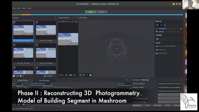Open the Texture File Type dropdown
The image size is (199, 112).
coord(169,102)
